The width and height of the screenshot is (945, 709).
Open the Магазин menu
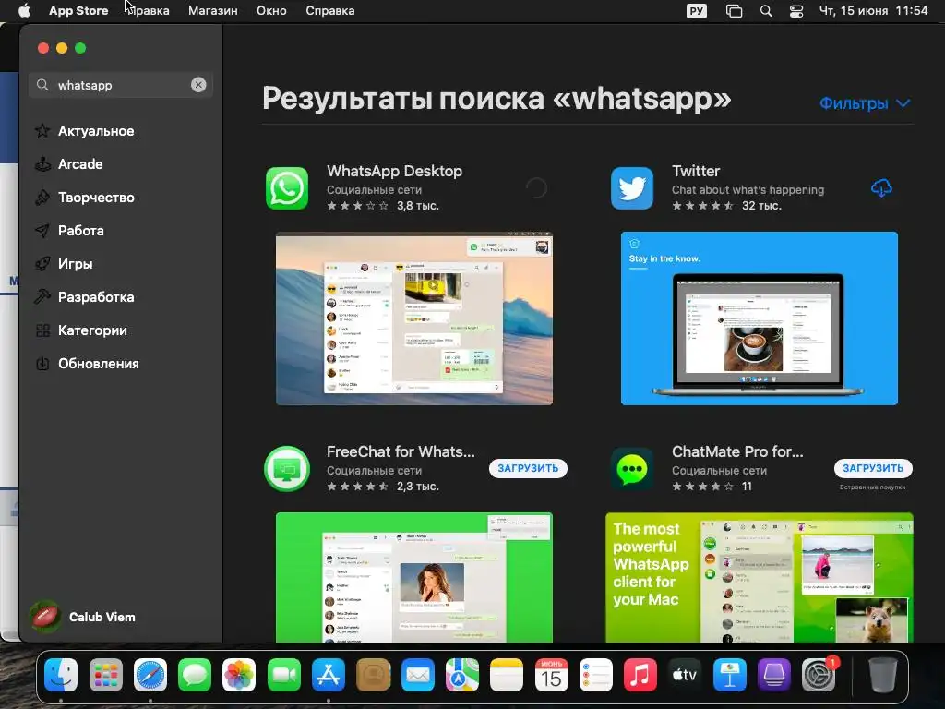pyautogui.click(x=213, y=11)
